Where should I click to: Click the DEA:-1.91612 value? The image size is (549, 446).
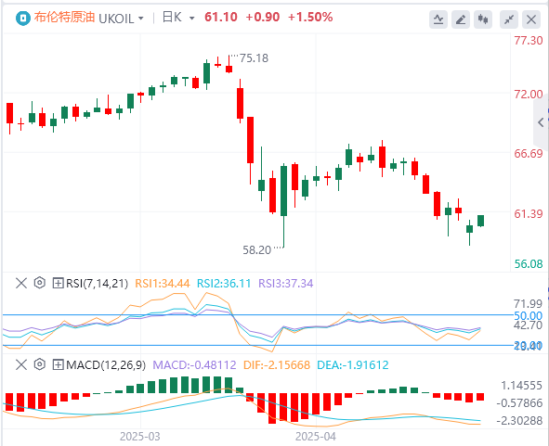(353, 365)
